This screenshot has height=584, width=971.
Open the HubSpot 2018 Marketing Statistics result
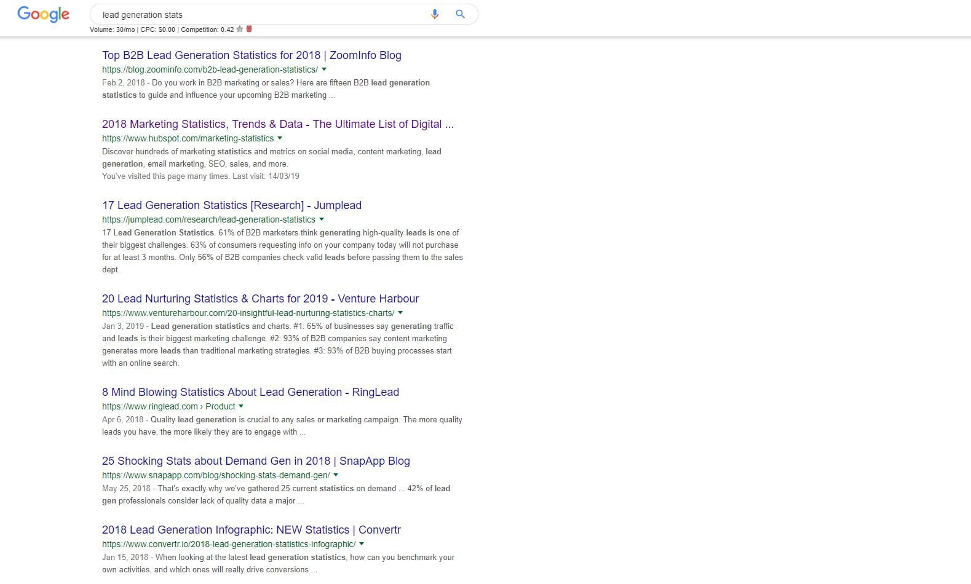click(x=278, y=124)
